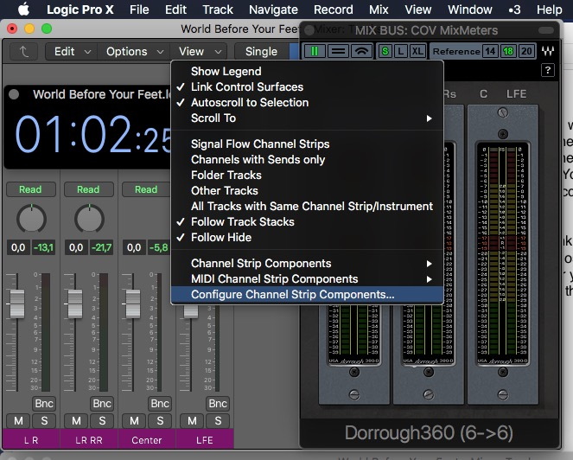Click the mixer back arrow button
The width and height of the screenshot is (573, 460).
[23, 52]
